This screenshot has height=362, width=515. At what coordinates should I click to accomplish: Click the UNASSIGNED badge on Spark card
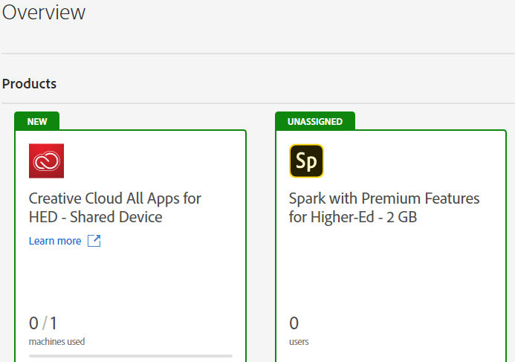tap(315, 122)
